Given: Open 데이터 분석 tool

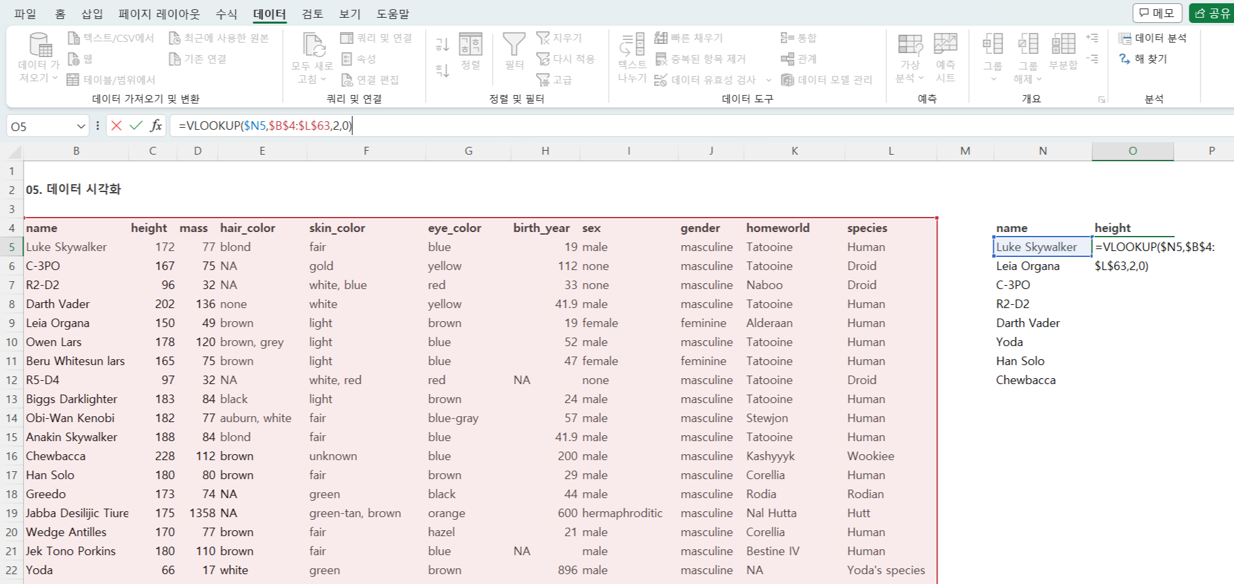Looking at the screenshot, I should [x=1153, y=38].
